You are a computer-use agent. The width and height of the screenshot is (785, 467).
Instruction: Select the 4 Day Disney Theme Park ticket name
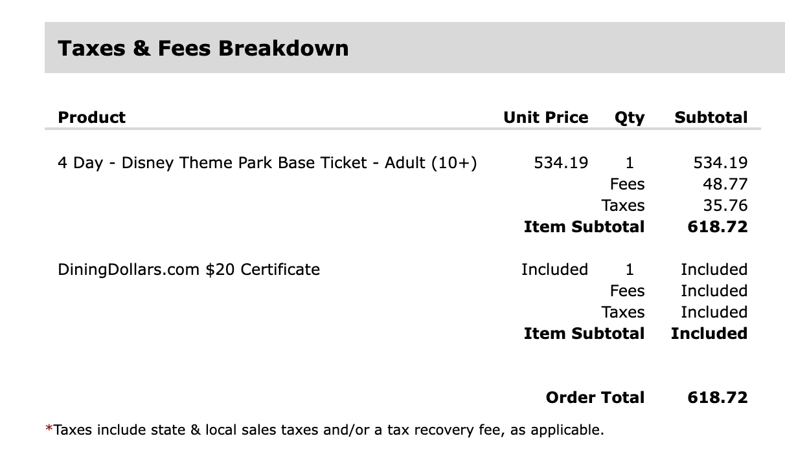click(x=267, y=162)
